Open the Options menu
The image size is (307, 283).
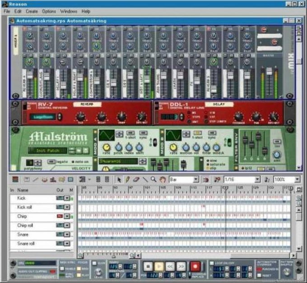coord(49,11)
